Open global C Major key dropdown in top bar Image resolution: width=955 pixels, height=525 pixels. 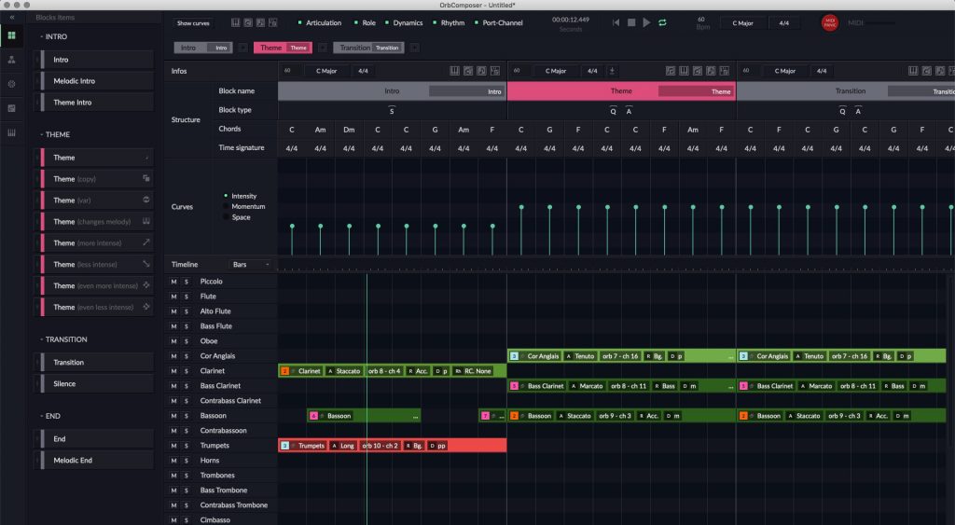click(742, 22)
